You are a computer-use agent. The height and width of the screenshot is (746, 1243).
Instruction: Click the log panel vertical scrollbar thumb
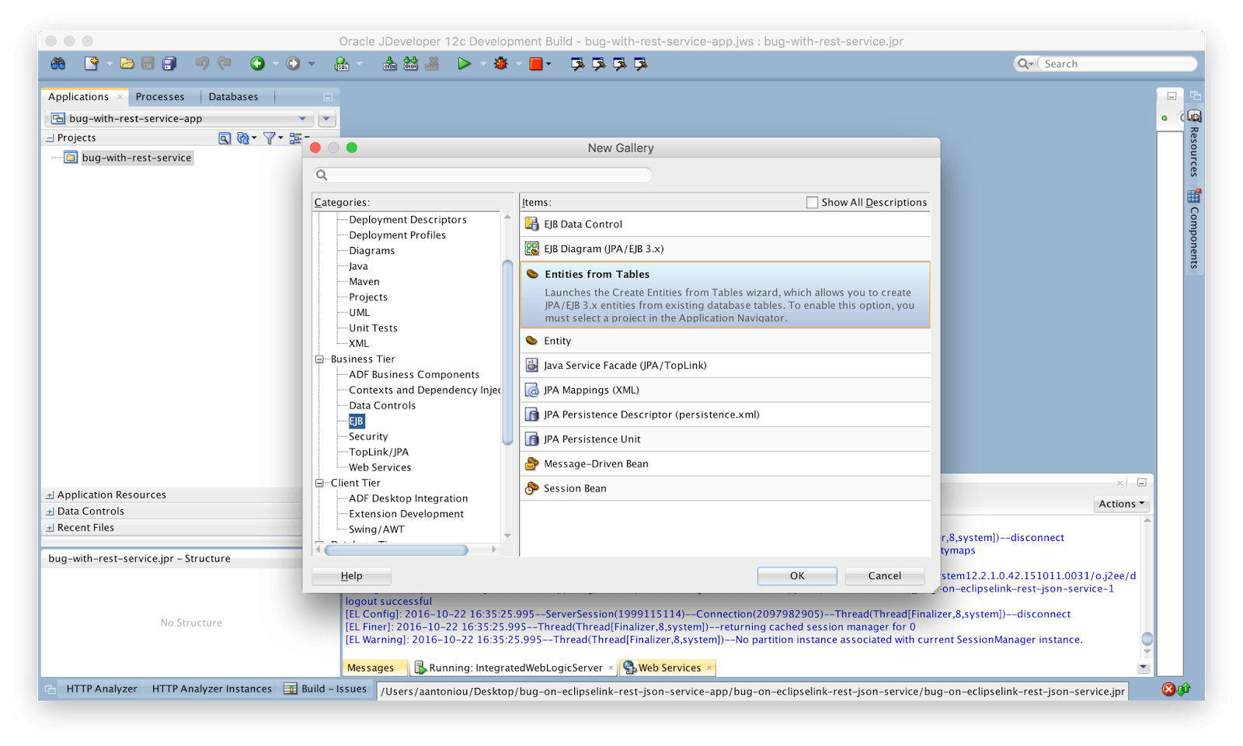pos(1147,640)
